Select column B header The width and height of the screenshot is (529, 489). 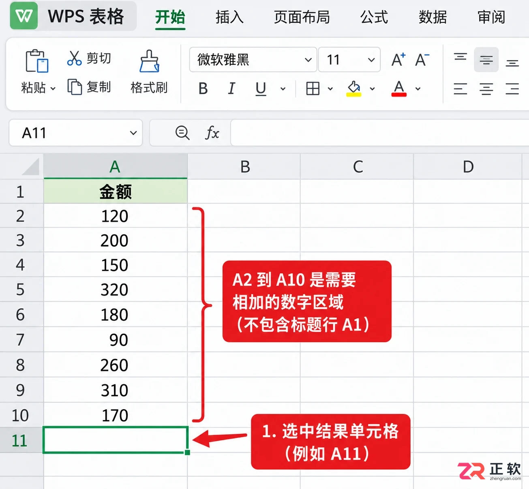[x=244, y=167]
